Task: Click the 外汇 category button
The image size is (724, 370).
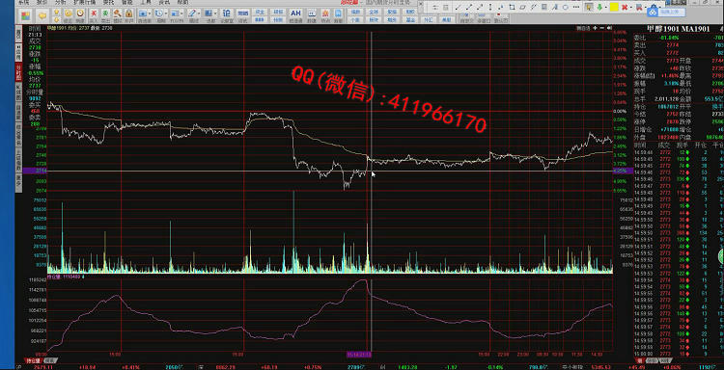Action: (428, 20)
